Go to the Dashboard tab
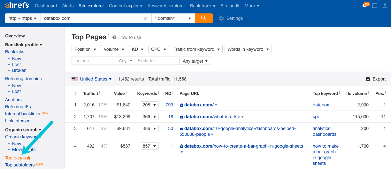This screenshot has width=391, height=169. click(46, 6)
